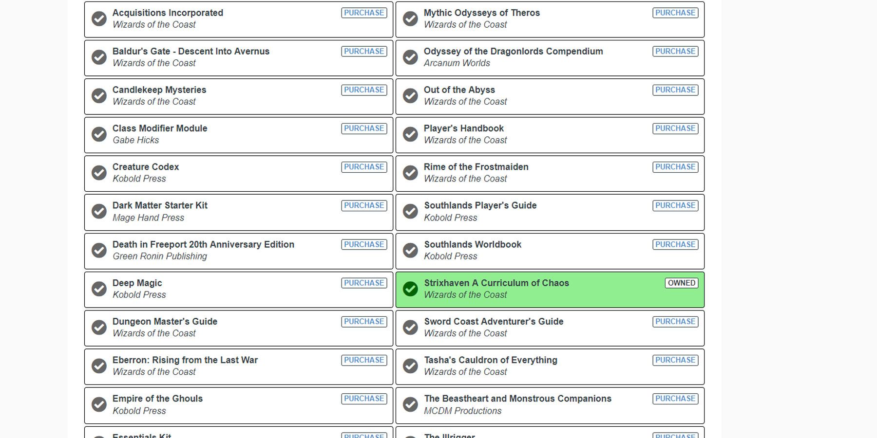The width and height of the screenshot is (877, 438).
Task: Toggle Mythic Odysseys of Theros checkmark
Action: (x=411, y=19)
